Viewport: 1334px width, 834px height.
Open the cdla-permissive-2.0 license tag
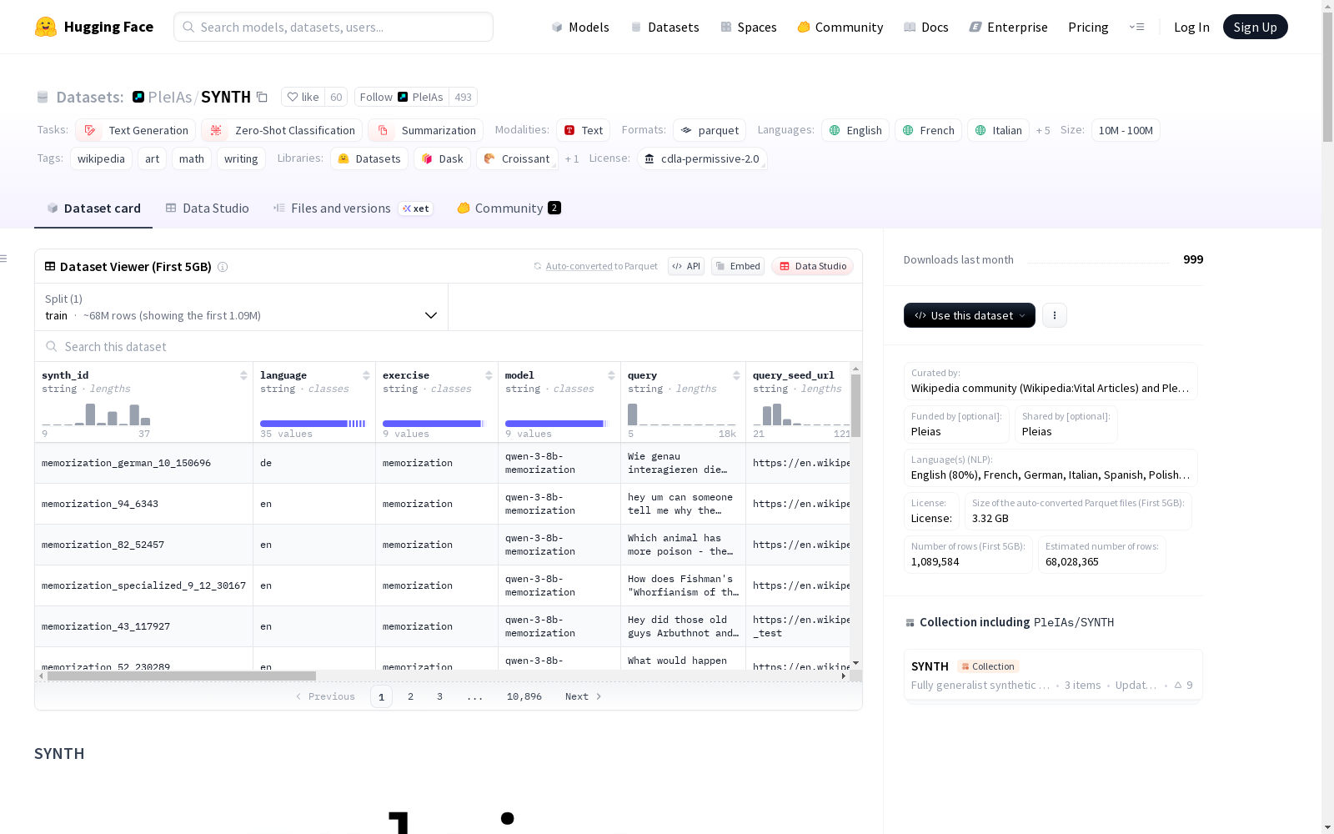(702, 158)
